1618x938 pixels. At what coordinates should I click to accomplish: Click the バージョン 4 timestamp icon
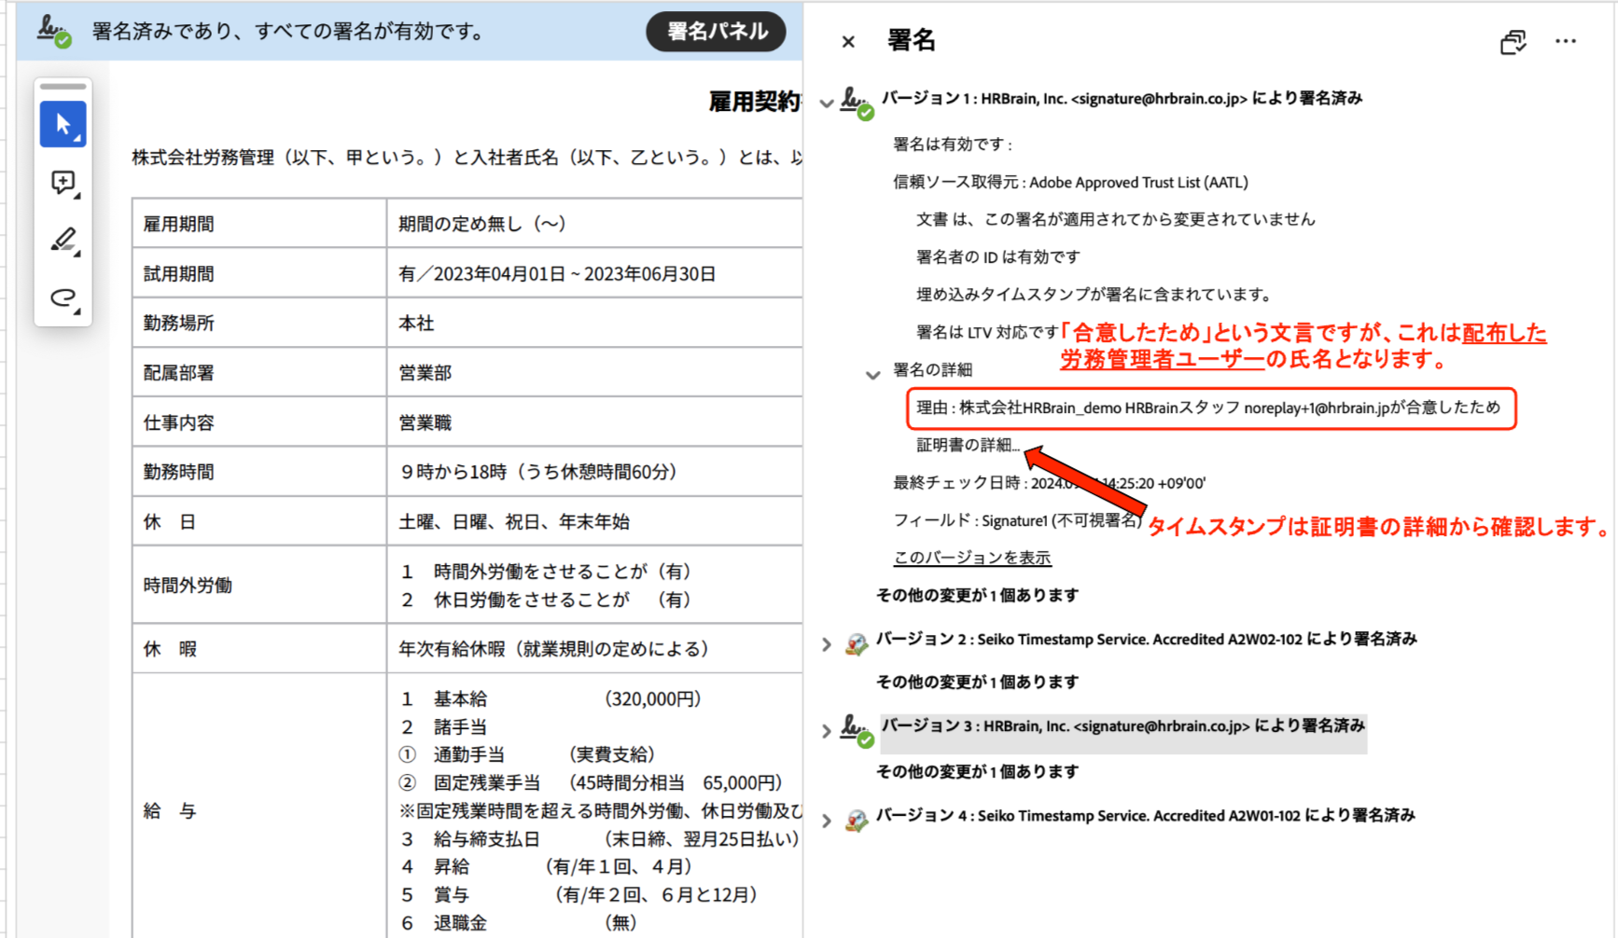pos(857,821)
